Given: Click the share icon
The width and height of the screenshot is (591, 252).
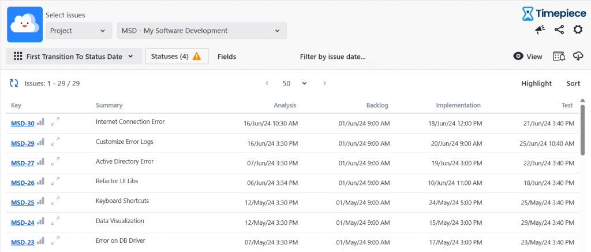Looking at the screenshot, I should click(559, 30).
